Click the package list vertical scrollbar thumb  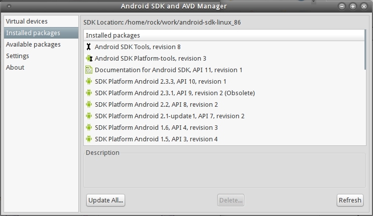(x=365, y=50)
